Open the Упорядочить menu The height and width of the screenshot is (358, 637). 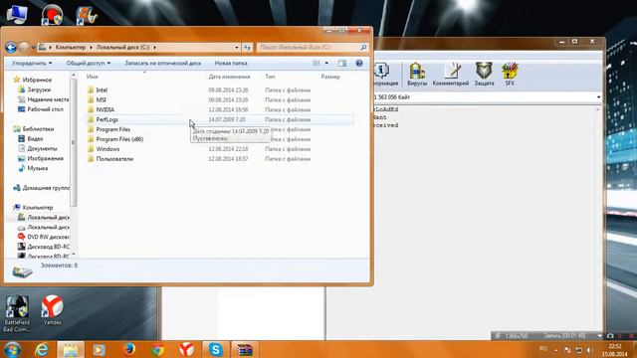pos(32,63)
